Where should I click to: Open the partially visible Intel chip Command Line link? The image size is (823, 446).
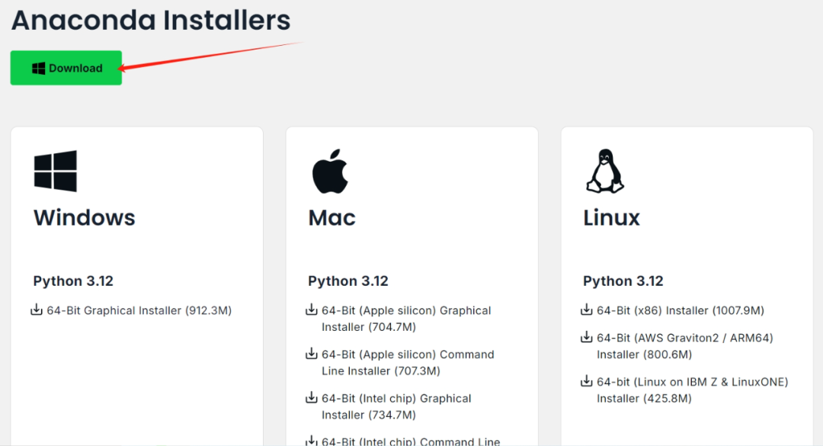tap(411, 441)
